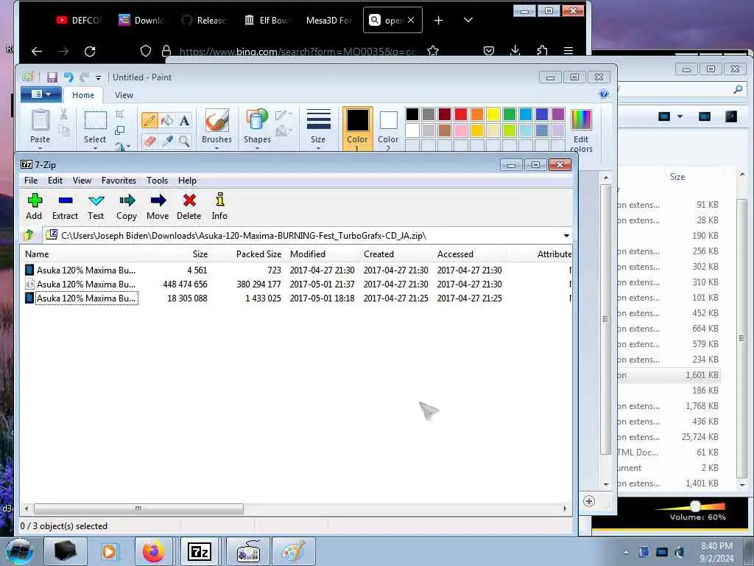
Task: Open Edit colors in Paint
Action: tap(581, 130)
